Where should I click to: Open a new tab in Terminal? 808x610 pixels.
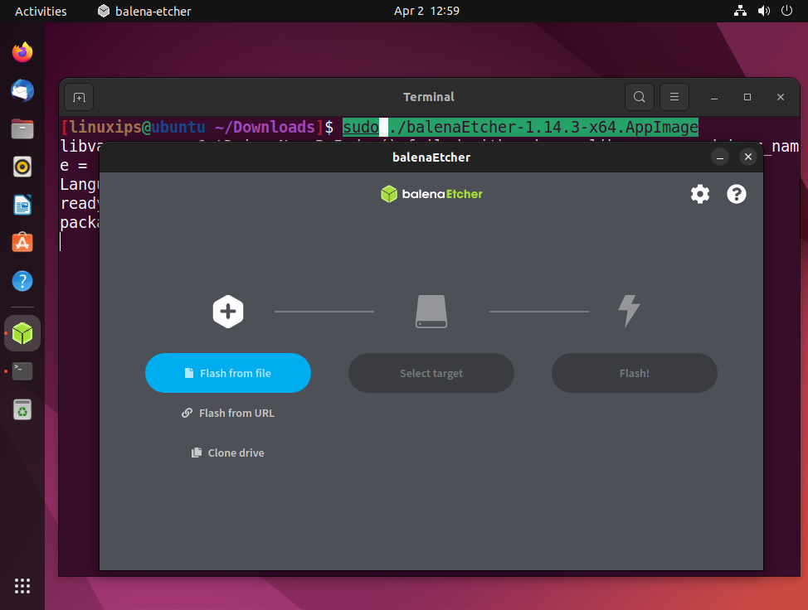[x=79, y=97]
